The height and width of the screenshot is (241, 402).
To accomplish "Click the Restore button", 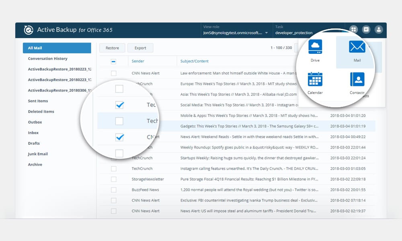I will click(x=112, y=48).
